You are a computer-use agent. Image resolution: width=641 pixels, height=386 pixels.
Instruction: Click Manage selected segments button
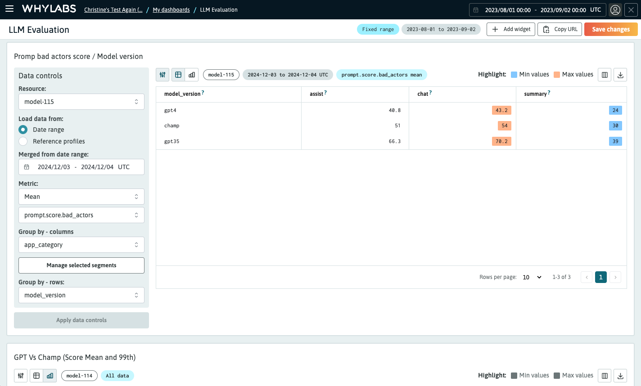click(81, 265)
